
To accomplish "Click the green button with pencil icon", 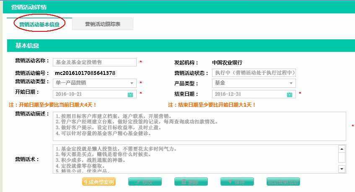I will pos(145,182).
